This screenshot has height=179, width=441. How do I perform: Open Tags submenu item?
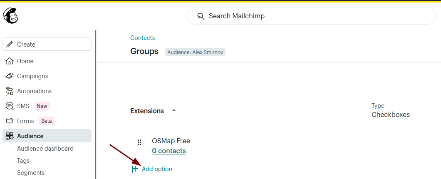23,160
